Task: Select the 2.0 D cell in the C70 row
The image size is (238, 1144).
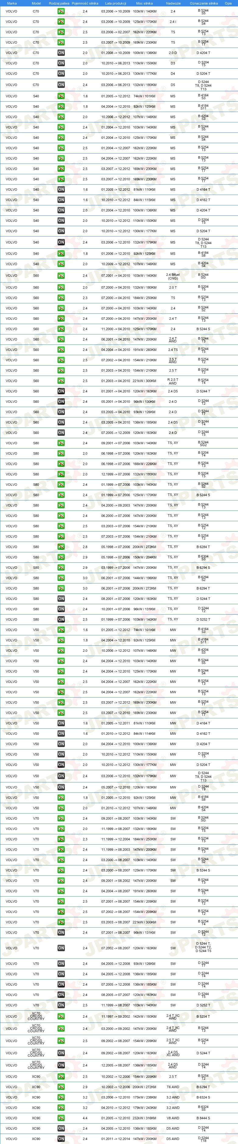Action: 173,53
